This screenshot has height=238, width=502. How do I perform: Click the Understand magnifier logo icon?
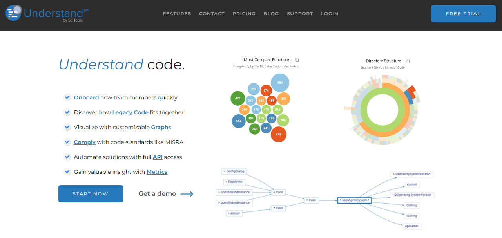point(14,13)
